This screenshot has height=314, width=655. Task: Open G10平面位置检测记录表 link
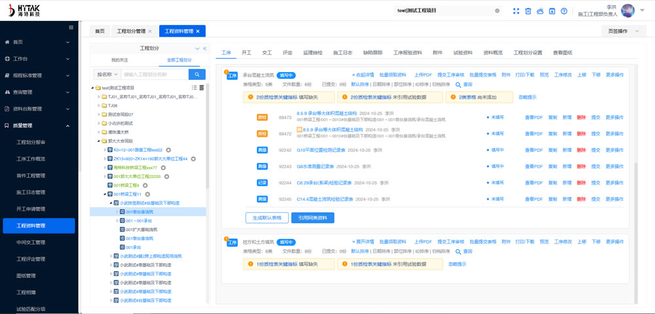pyautogui.click(x=324, y=150)
